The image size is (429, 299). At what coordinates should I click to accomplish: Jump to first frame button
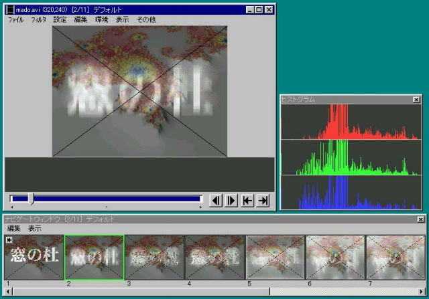point(247,201)
